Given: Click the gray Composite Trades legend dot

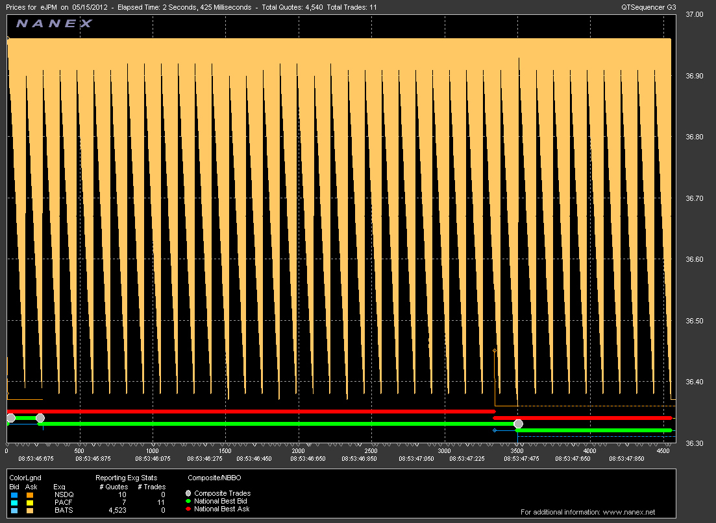Looking at the screenshot, I should tap(188, 493).
